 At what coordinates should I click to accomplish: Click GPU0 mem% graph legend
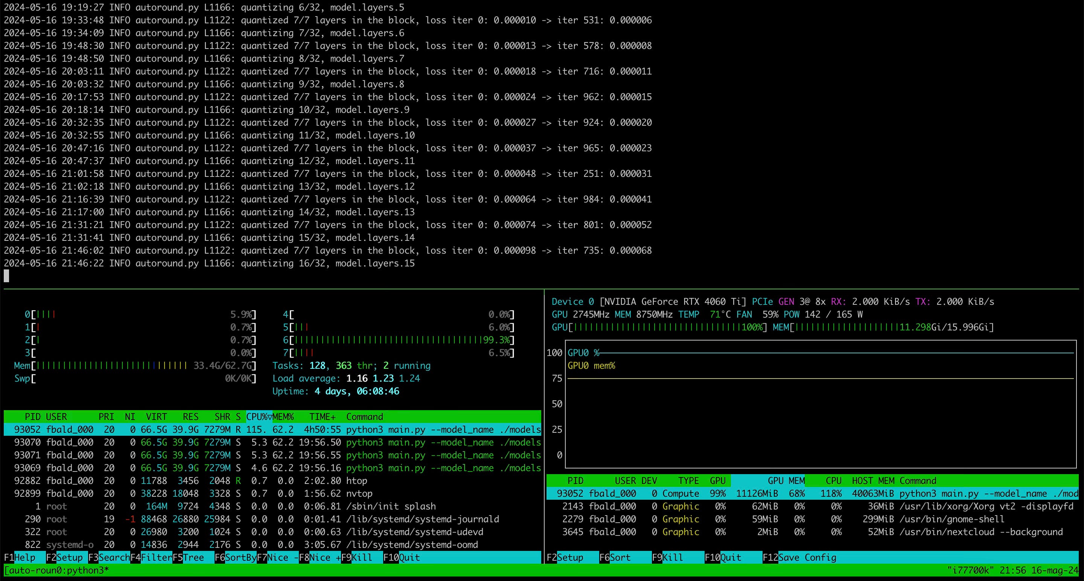[x=591, y=366]
